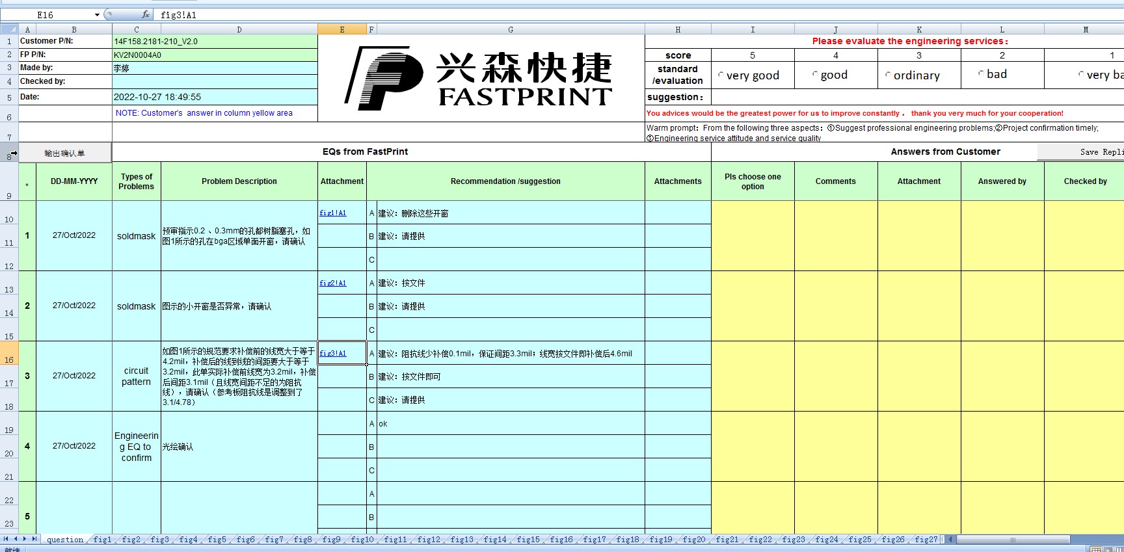Click the FASTPRINT logo image

(478, 78)
